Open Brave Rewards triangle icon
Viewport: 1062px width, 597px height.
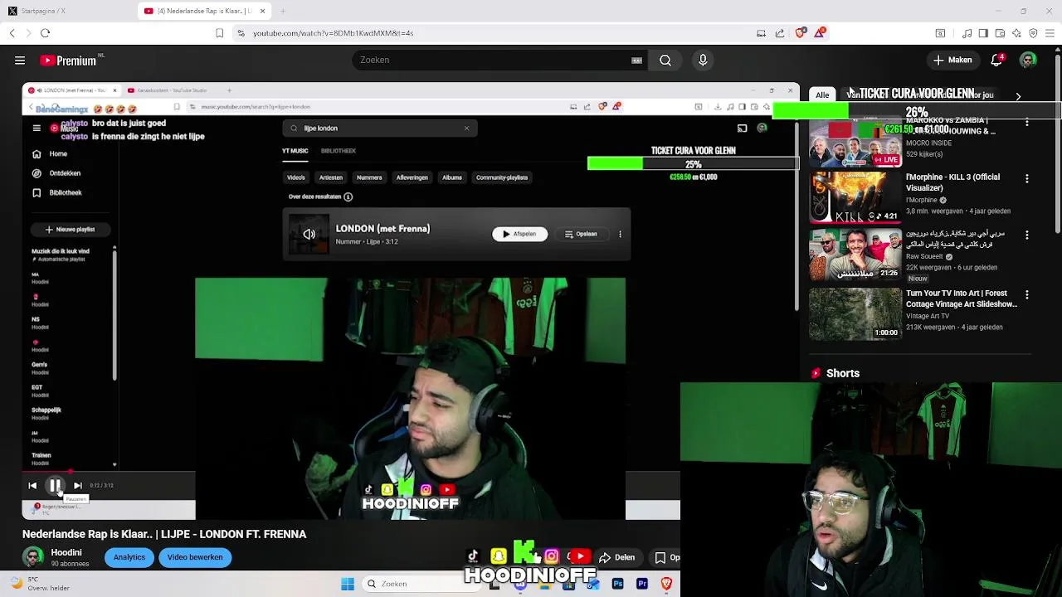tap(820, 33)
